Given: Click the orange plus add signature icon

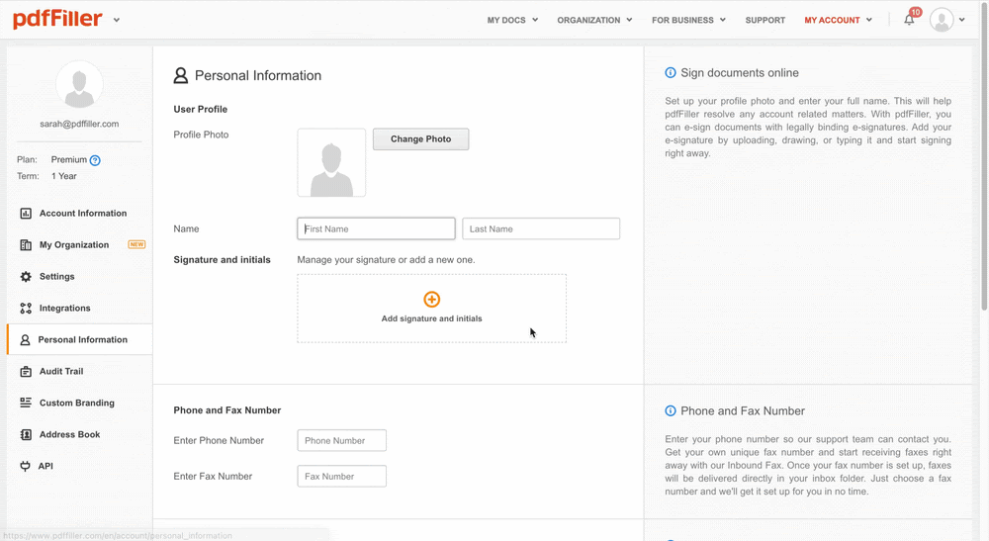Looking at the screenshot, I should [x=431, y=300].
